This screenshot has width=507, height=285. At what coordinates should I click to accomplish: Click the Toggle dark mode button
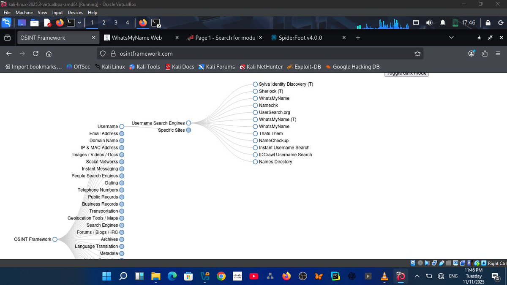click(406, 73)
